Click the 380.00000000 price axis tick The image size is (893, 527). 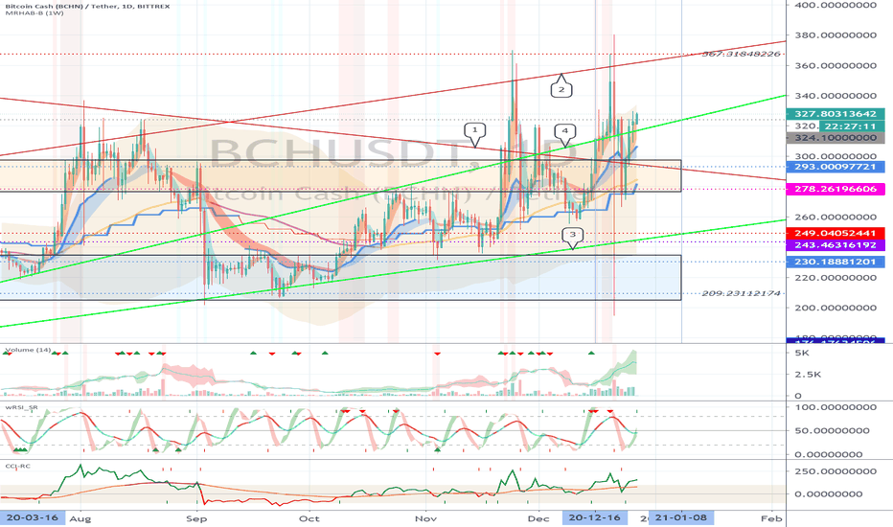point(836,35)
